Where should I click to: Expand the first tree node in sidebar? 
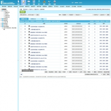click(x=1, y=11)
